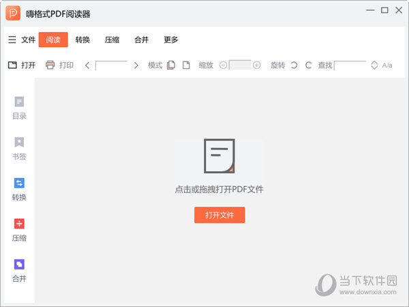The height and width of the screenshot is (307, 409).
Task: Select the single-page view mode icon
Action: [x=186, y=65]
